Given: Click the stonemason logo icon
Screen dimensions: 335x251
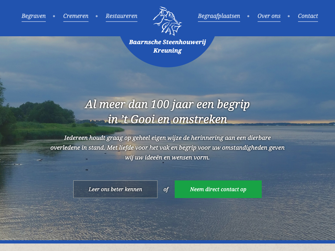Looking at the screenshot, I should 167,21.
